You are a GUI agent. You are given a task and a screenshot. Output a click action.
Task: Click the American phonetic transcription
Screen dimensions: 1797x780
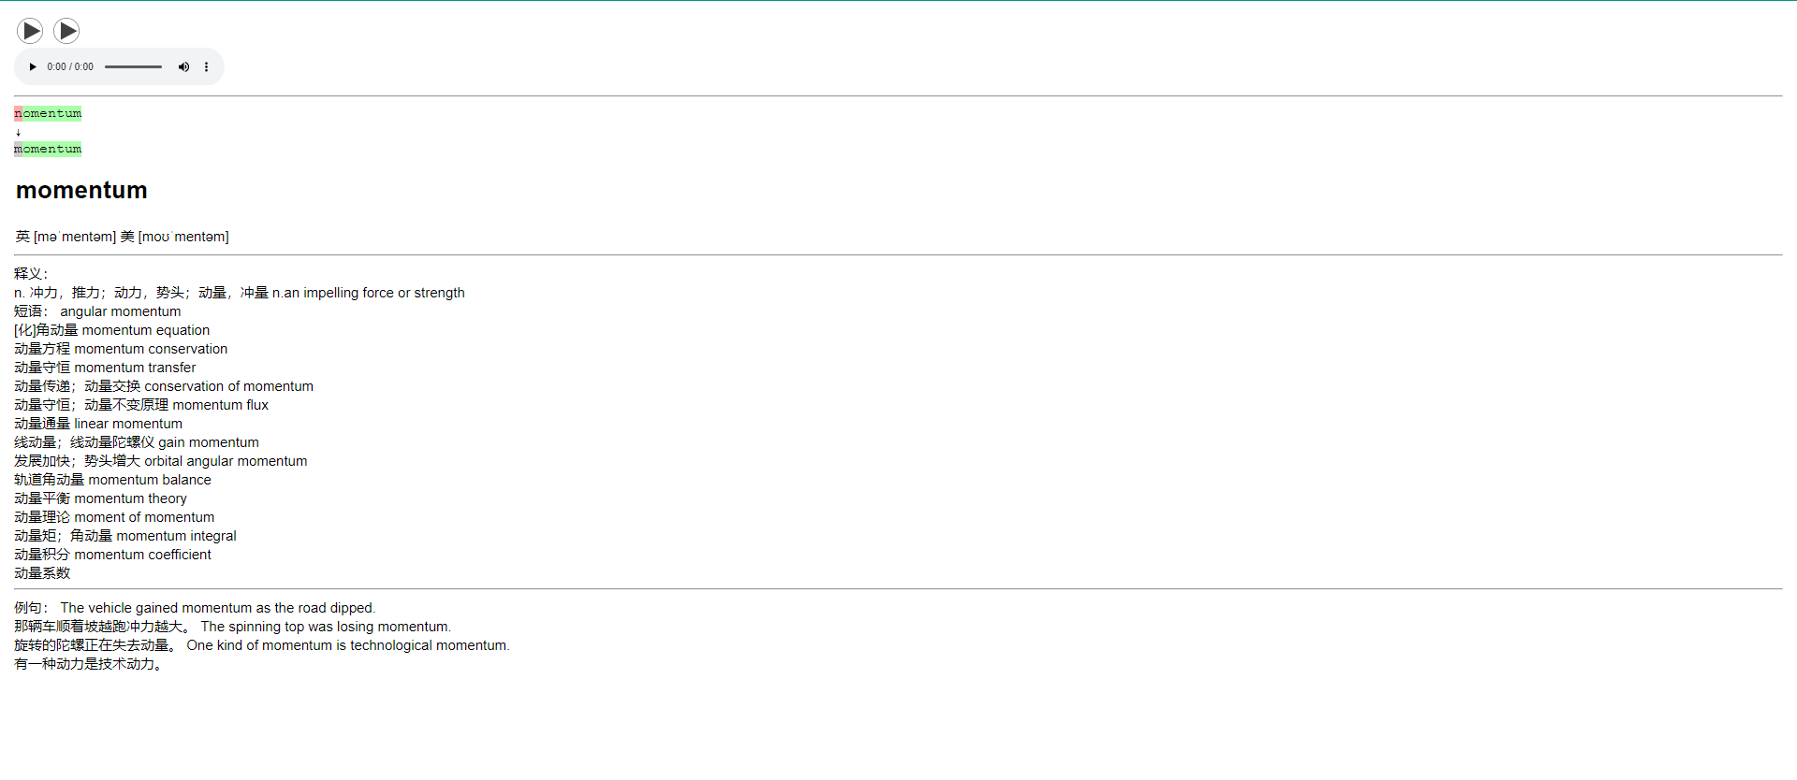pyautogui.click(x=183, y=237)
